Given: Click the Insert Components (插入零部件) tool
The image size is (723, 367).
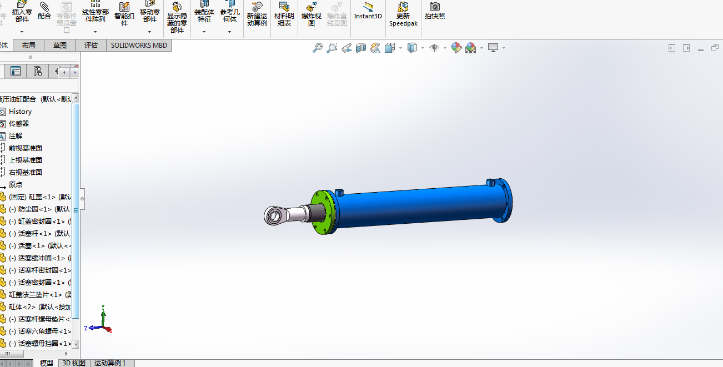Looking at the screenshot, I should click(x=22, y=11).
